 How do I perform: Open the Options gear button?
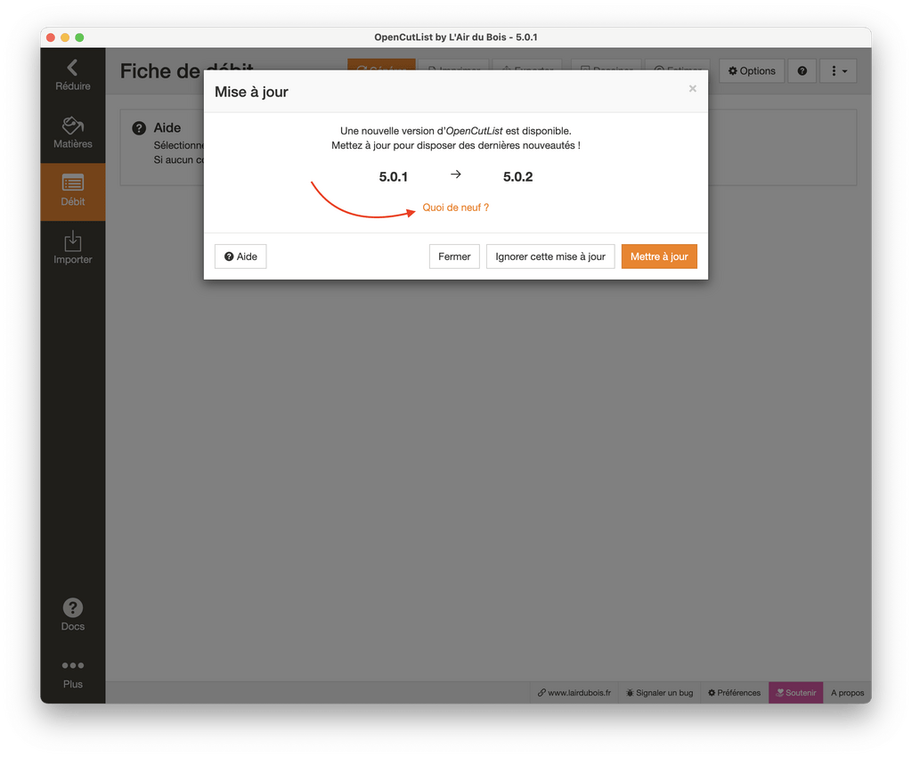click(x=752, y=71)
